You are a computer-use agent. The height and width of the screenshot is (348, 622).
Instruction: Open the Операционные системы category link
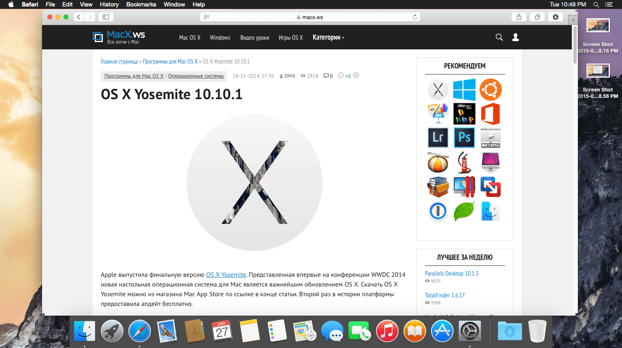[196, 76]
